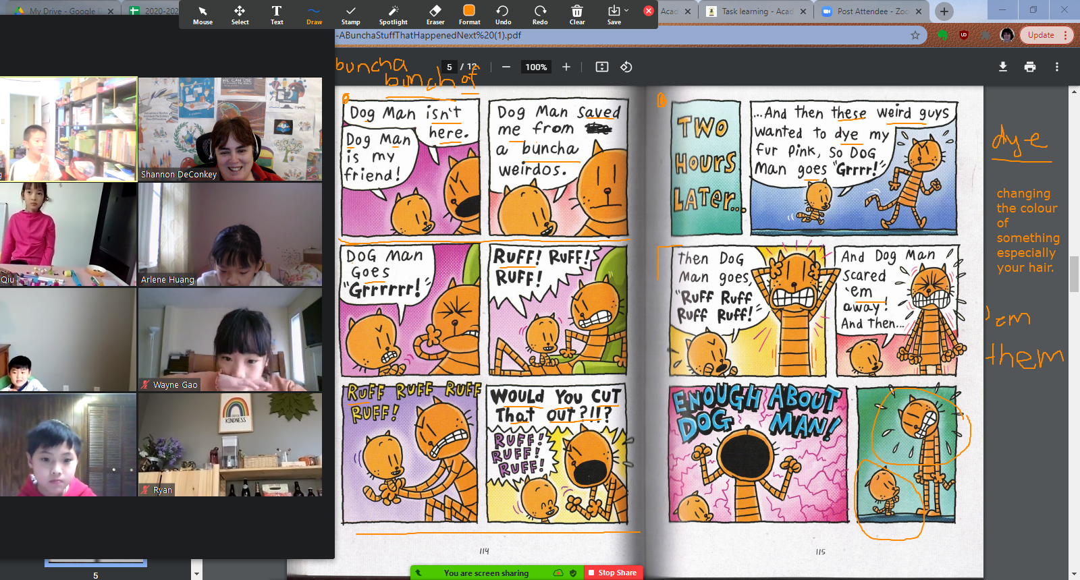The height and width of the screenshot is (580, 1080).
Task: Redo the annotation
Action: 540,15
